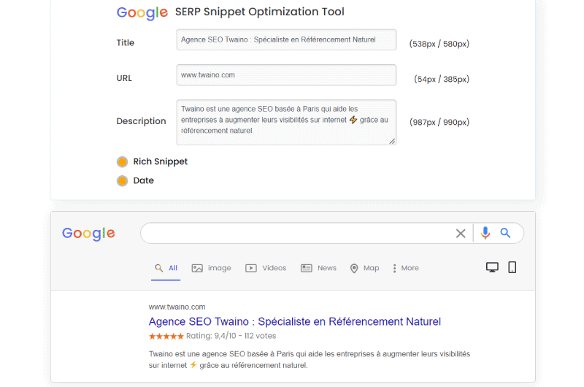Click the Rating: 9,4/10 - 112 votes text

click(x=231, y=336)
